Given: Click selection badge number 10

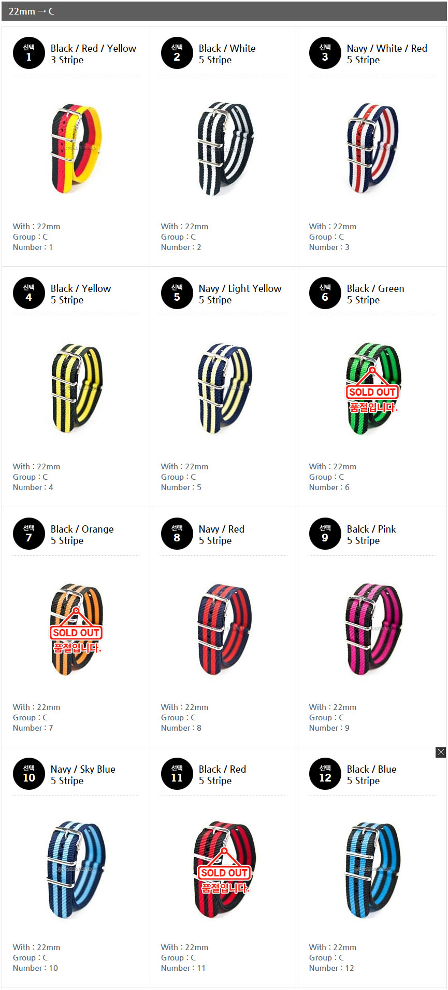Looking at the screenshot, I should coord(29,774).
